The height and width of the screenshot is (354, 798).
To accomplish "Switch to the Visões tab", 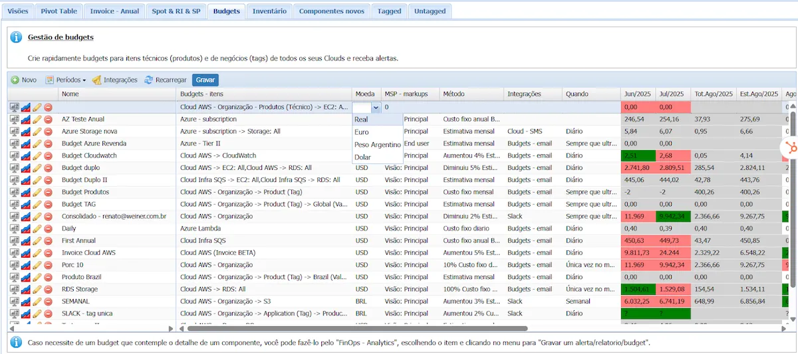I will pos(18,11).
